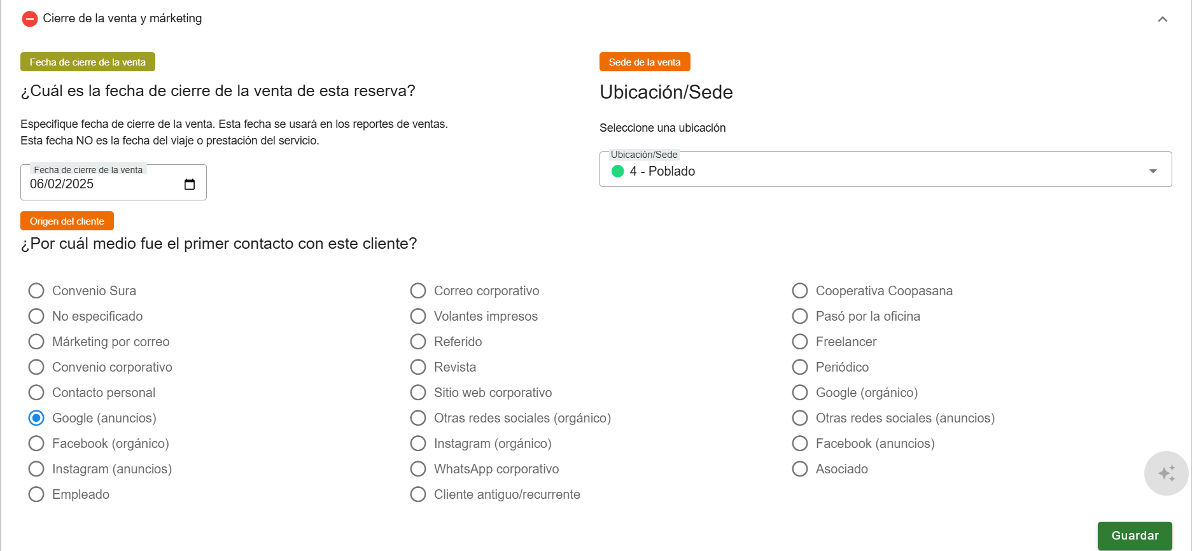1192x551 pixels.
Task: Click the Fecha de cierre de la venta tag
Action: [x=88, y=62]
